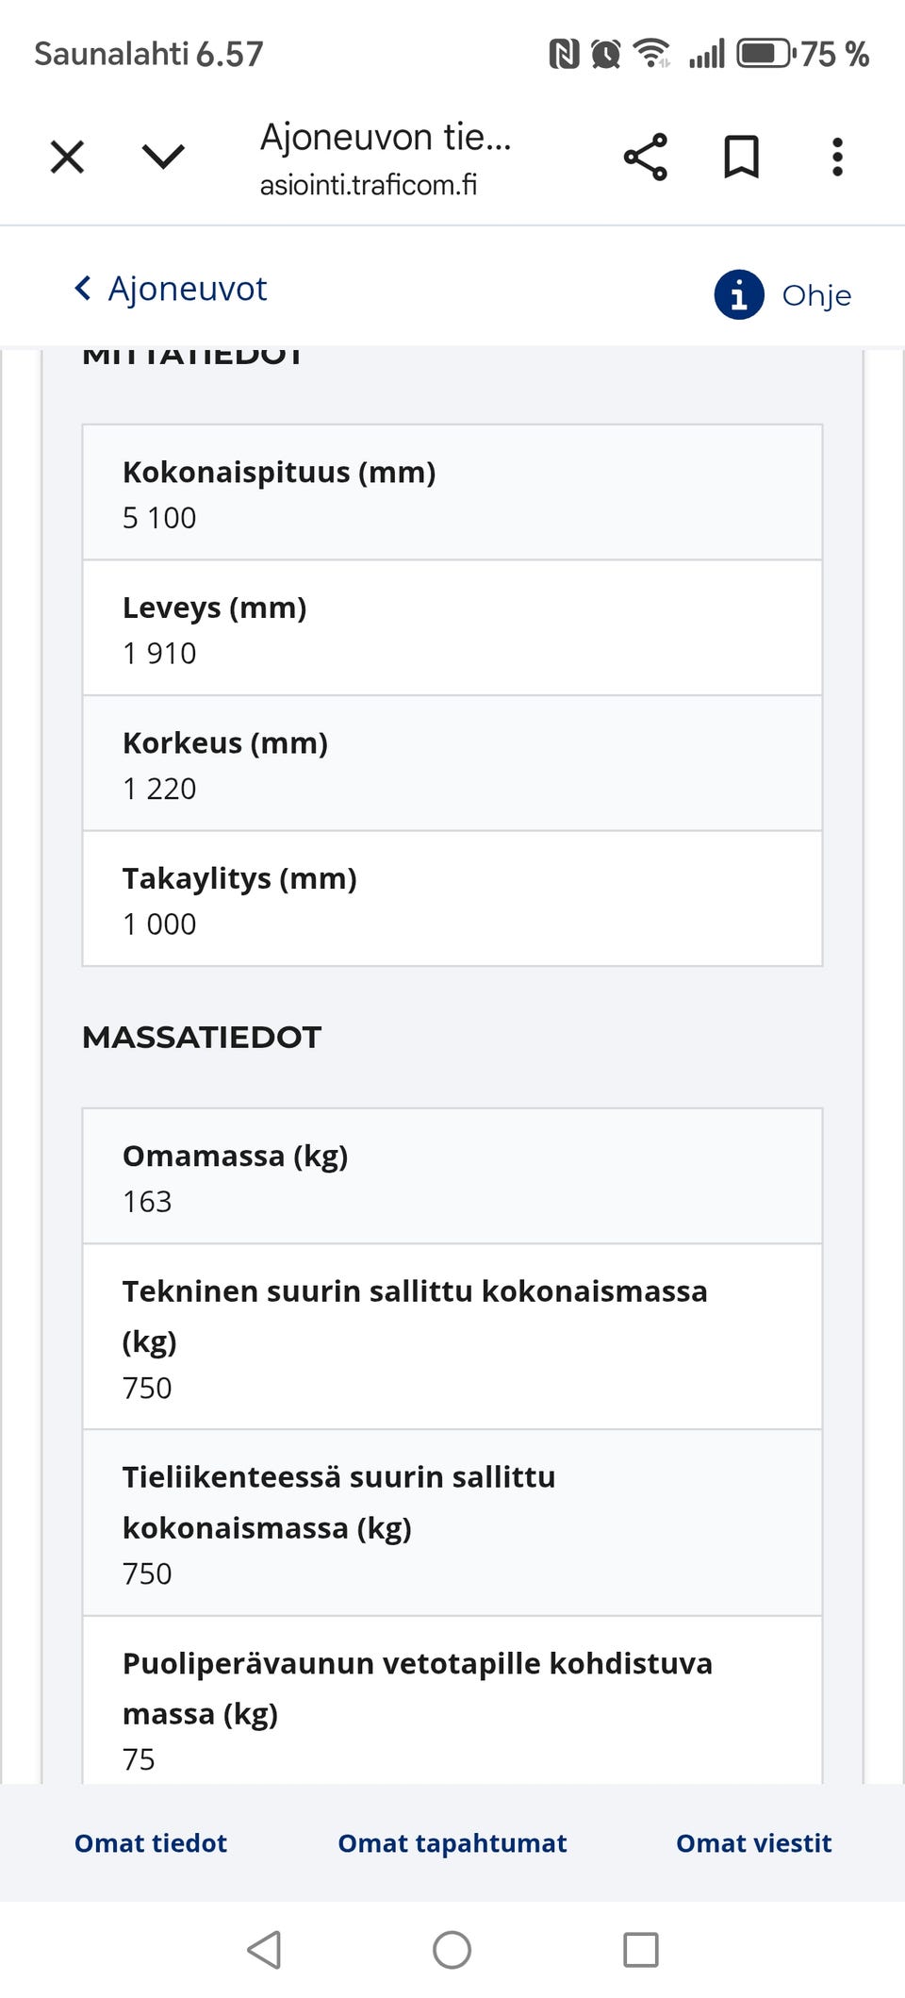Screen dimensions: 905x1998
Task: Close the browser tab with X icon
Action: [67, 157]
